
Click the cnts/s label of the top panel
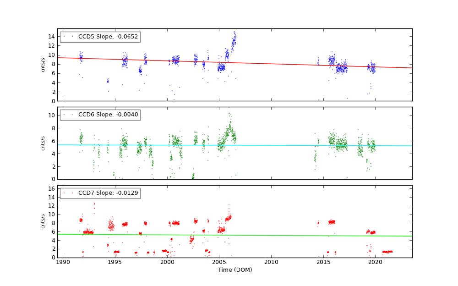pos(44,65)
